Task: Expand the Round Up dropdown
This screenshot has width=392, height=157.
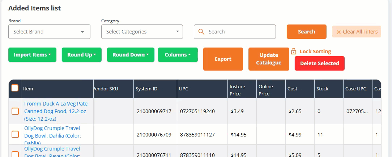Action: (x=81, y=55)
